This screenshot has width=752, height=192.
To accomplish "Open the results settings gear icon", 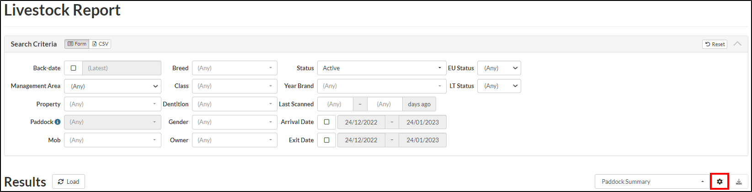I will [720, 182].
